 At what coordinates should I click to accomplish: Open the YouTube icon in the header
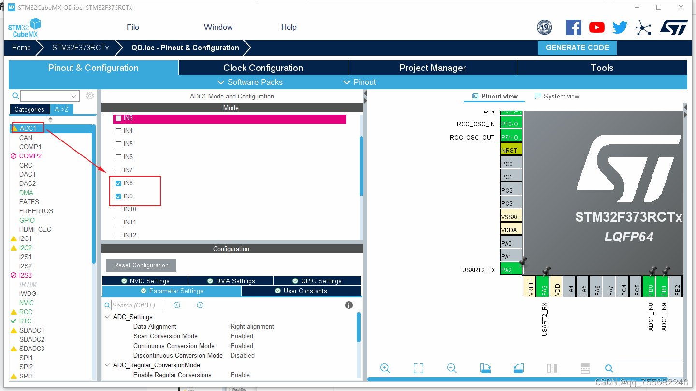point(597,28)
